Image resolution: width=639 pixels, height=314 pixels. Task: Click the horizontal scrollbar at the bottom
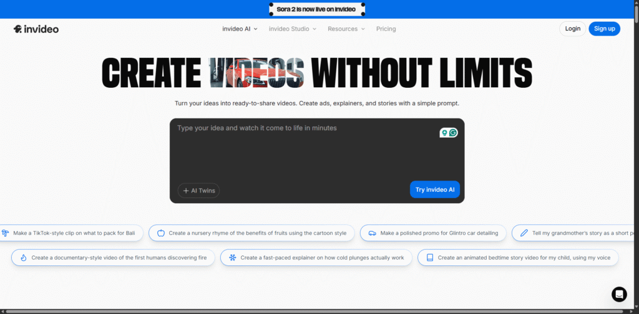316,312
